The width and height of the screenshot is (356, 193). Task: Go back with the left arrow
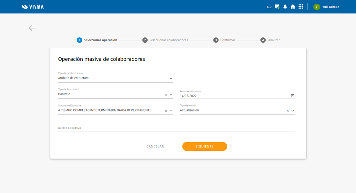pyautogui.click(x=32, y=28)
